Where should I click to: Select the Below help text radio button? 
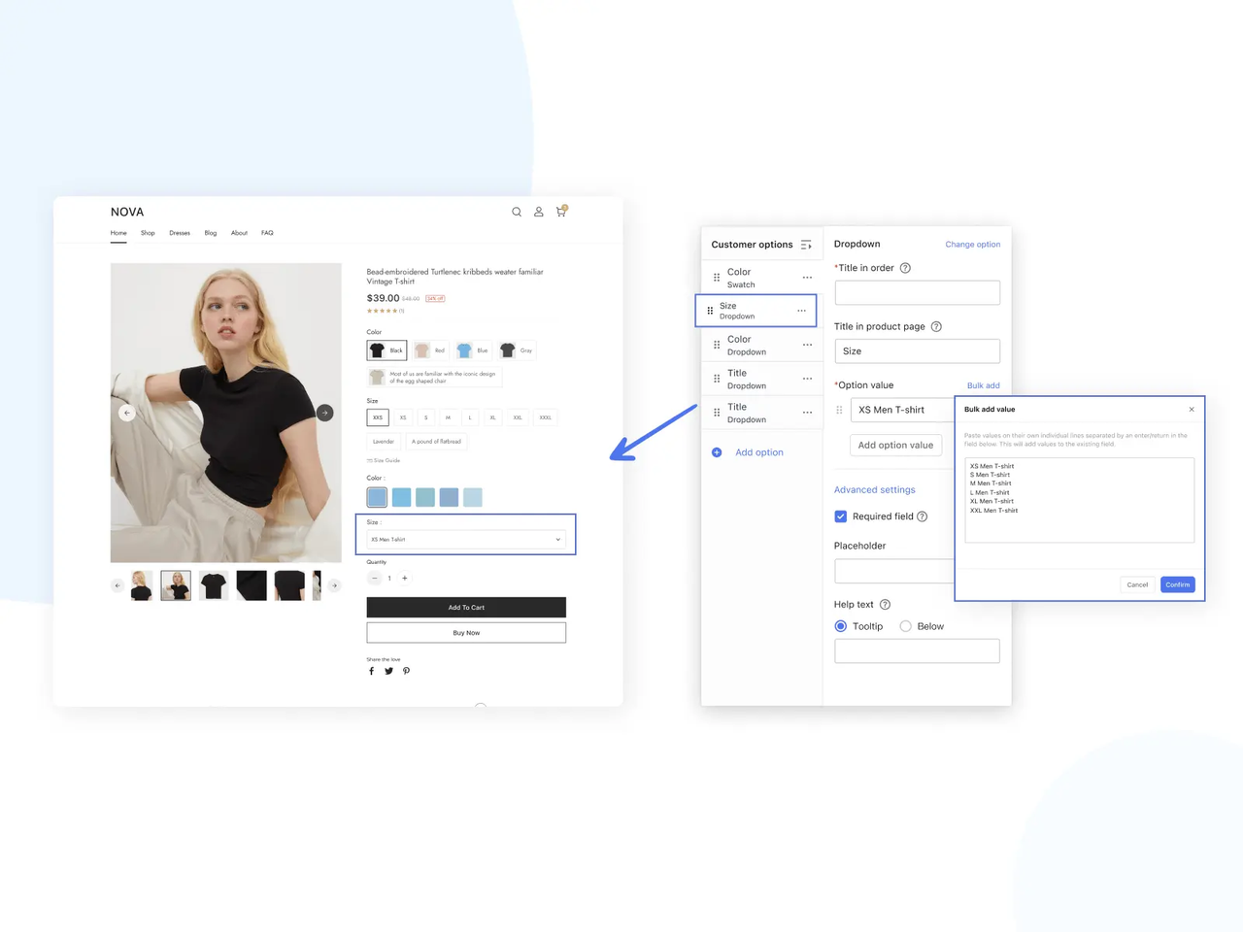pos(906,626)
